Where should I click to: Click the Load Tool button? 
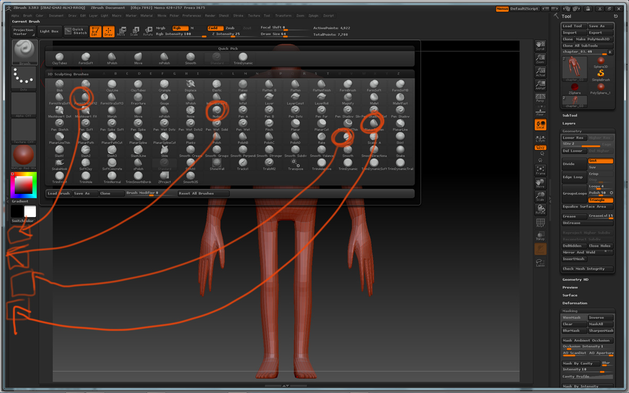[574, 26]
